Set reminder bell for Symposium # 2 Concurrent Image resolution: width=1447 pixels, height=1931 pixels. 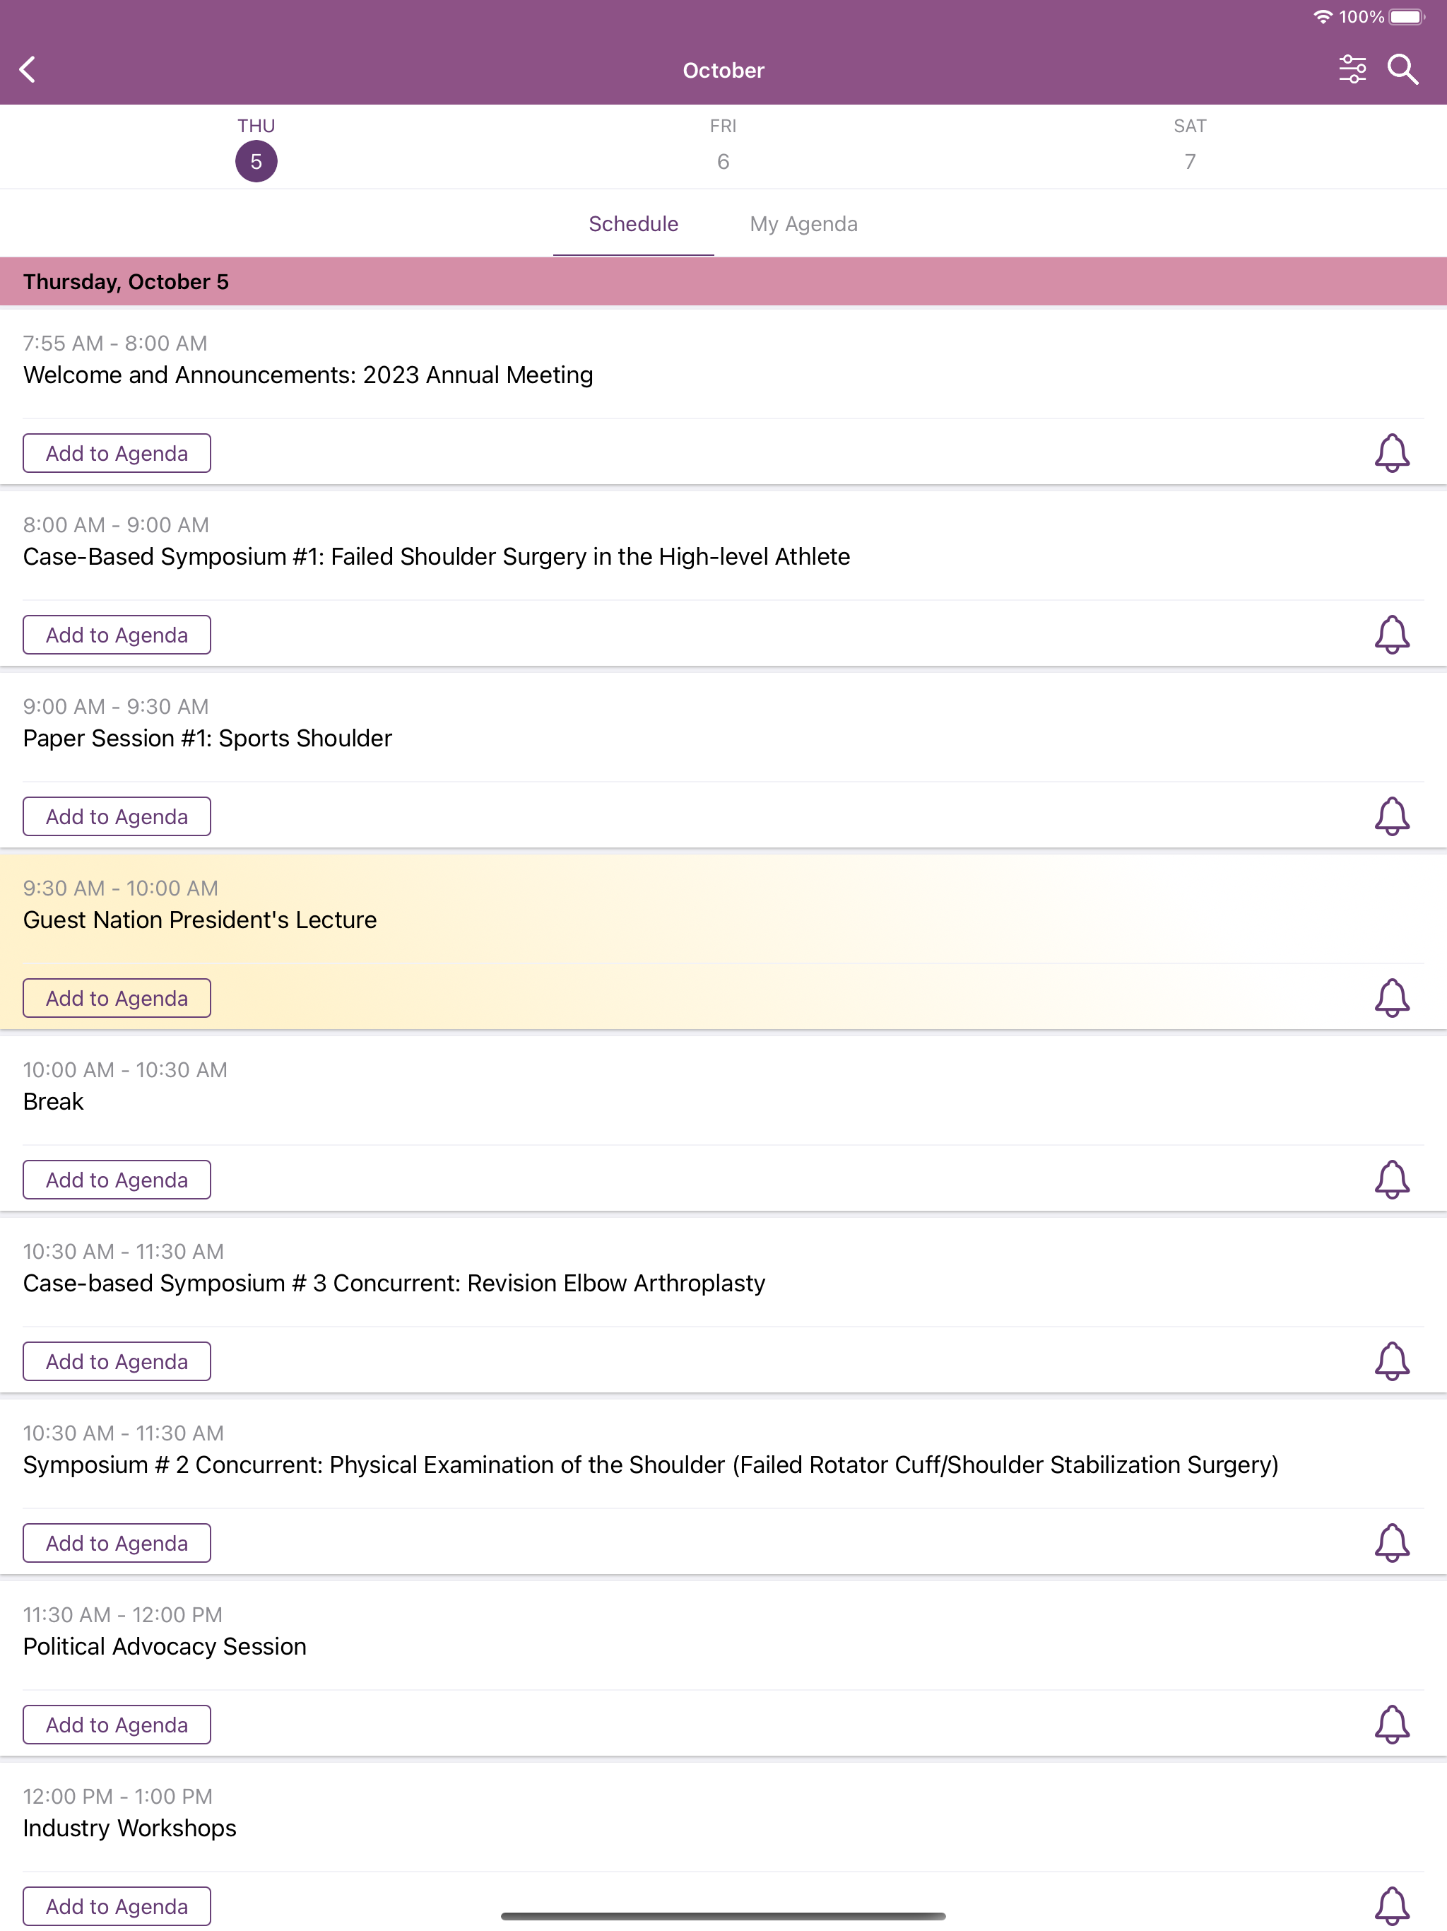[1392, 1542]
